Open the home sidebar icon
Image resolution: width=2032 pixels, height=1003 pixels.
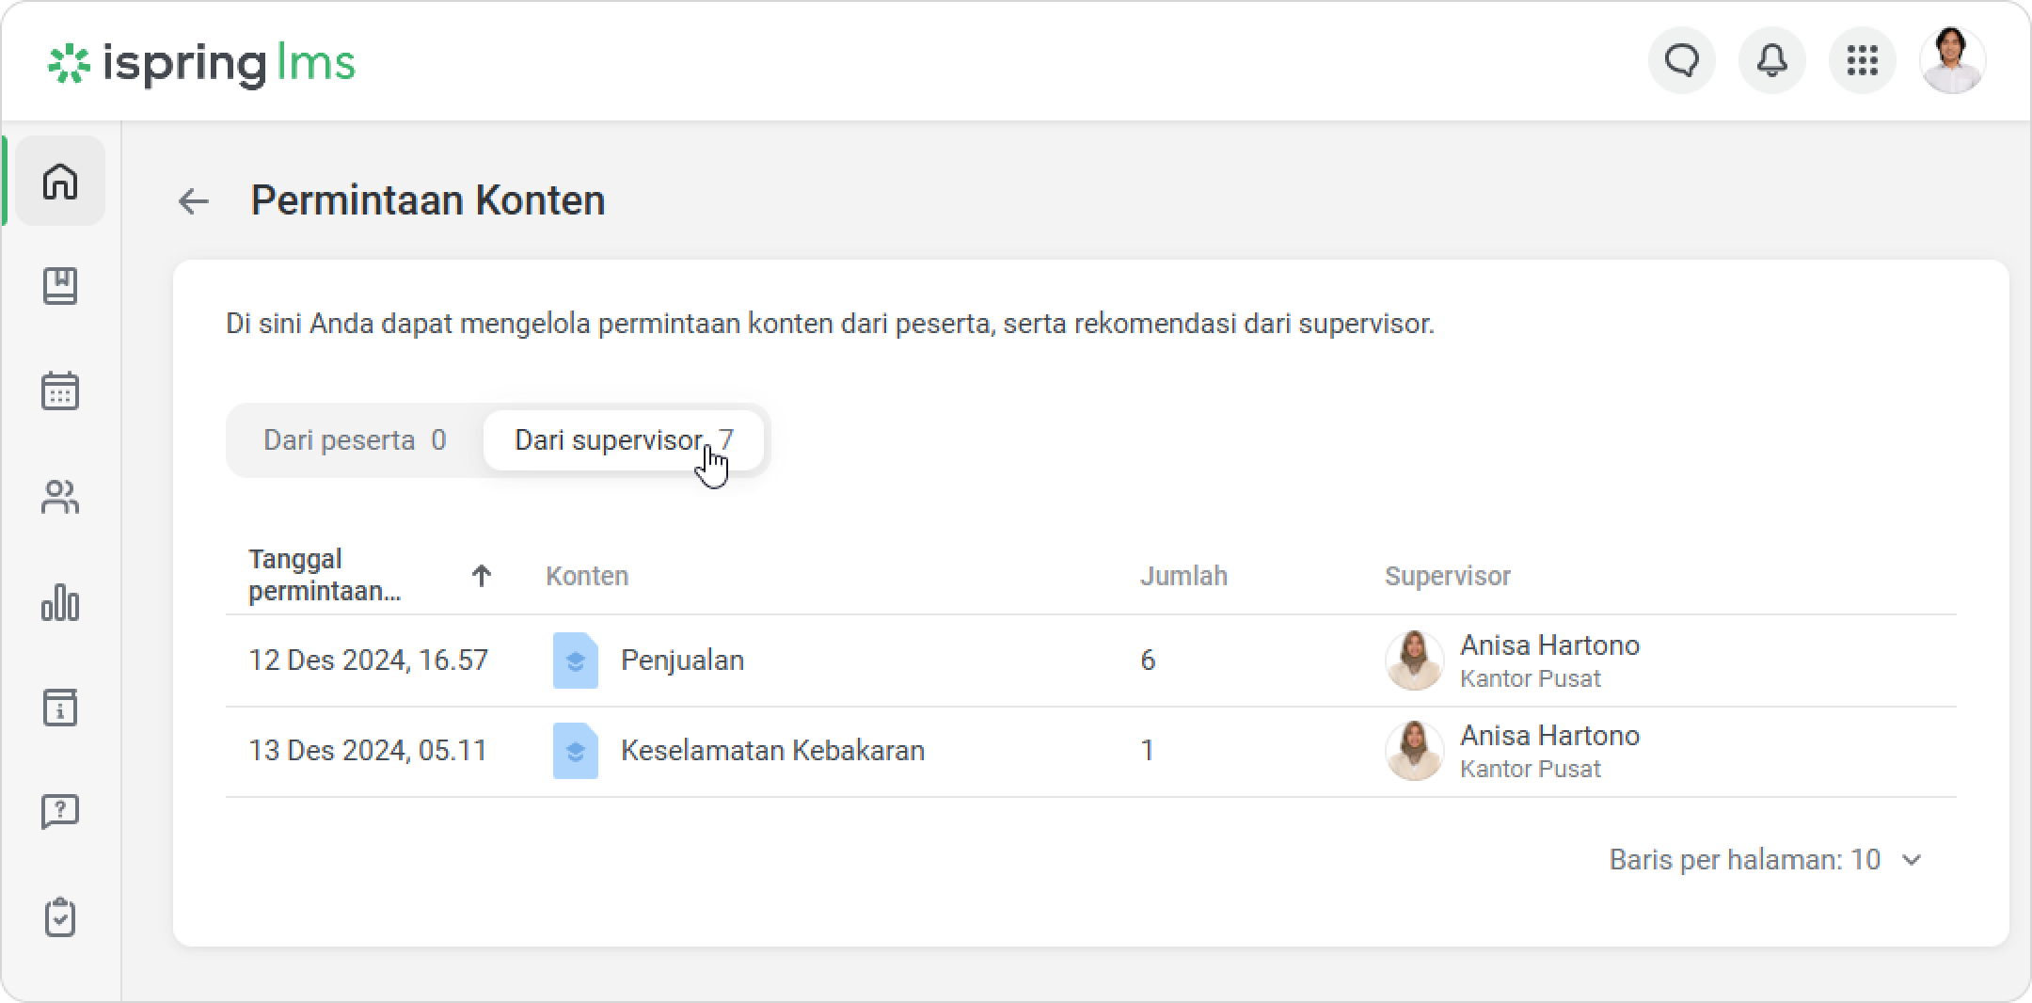point(60,181)
